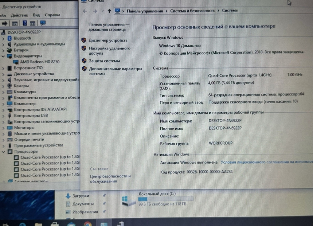313x226 pixels.
Task: Collapse the Процессоры category
Action: (x=3, y=151)
